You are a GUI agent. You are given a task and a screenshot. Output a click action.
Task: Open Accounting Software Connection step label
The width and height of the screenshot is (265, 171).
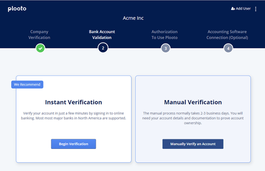[227, 34]
